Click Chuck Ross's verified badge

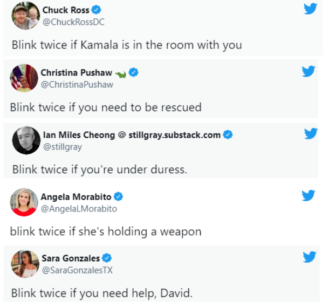click(97, 10)
